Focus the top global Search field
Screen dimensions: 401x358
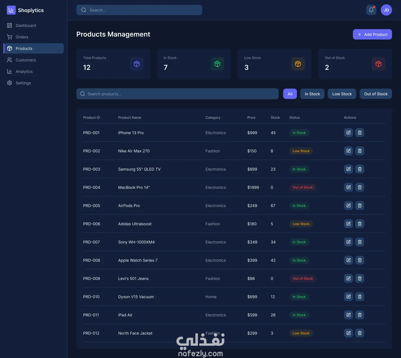click(139, 10)
